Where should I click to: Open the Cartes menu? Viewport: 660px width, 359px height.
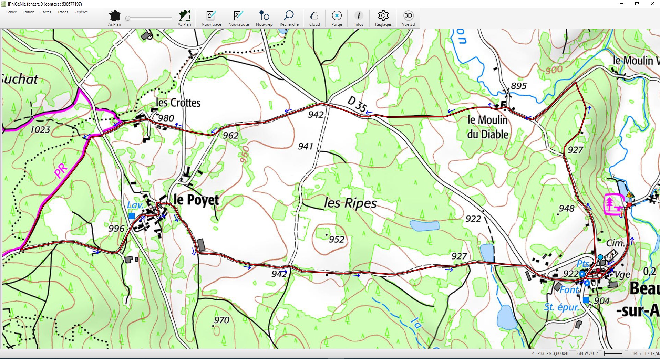46,12
